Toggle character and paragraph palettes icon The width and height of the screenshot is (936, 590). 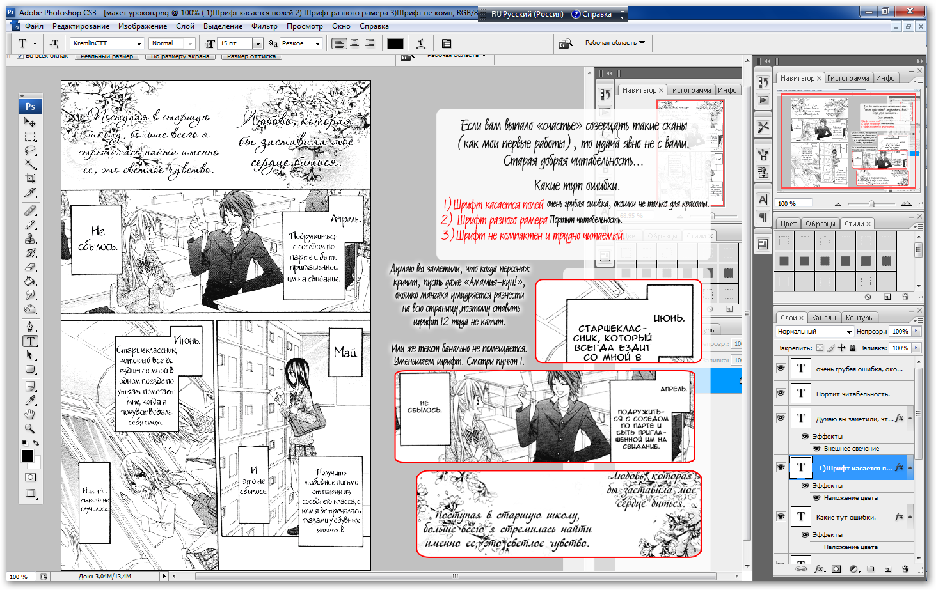(447, 43)
